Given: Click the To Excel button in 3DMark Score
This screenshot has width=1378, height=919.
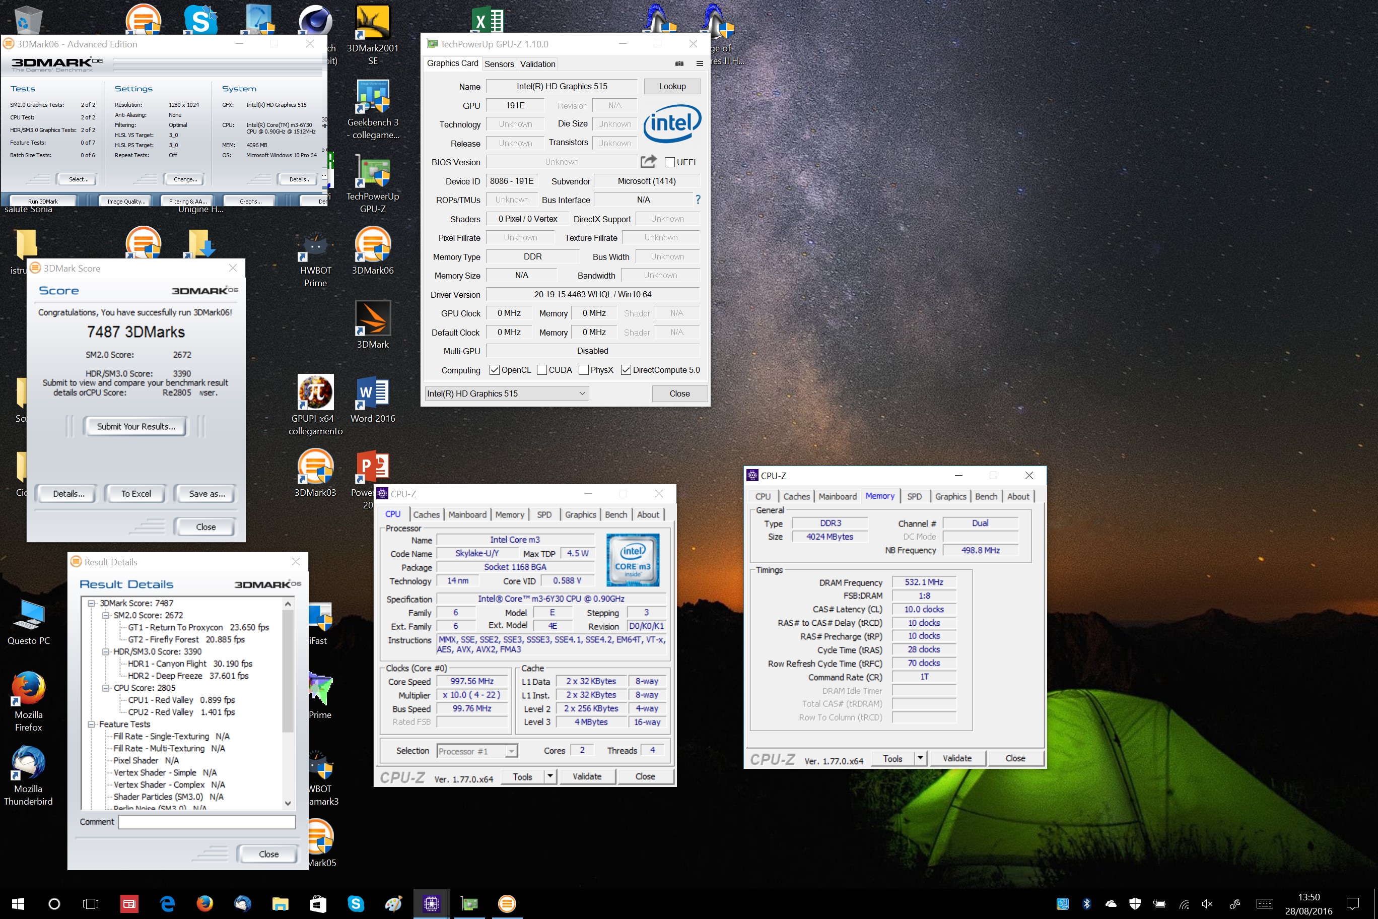Looking at the screenshot, I should [x=136, y=493].
